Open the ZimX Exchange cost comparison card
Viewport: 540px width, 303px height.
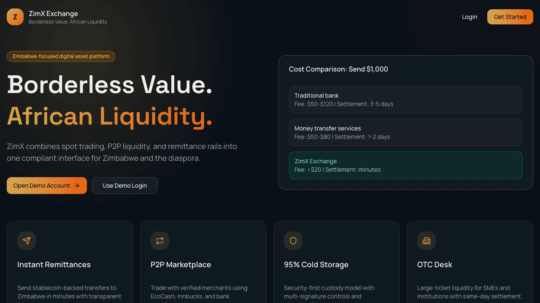pyautogui.click(x=405, y=165)
